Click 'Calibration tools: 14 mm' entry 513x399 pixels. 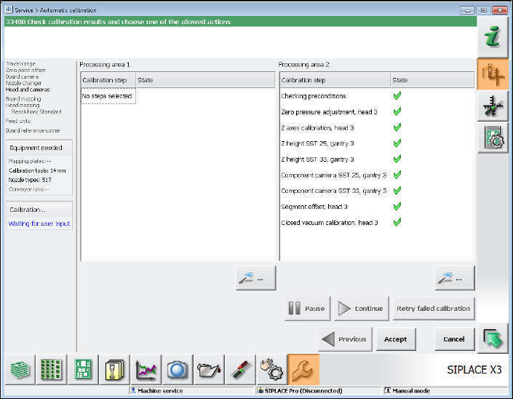(37, 170)
